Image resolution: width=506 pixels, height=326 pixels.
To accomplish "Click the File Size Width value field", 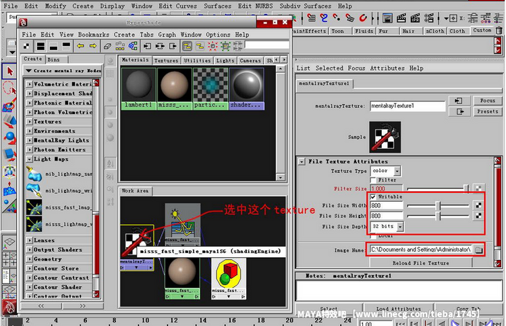I will [387, 205].
